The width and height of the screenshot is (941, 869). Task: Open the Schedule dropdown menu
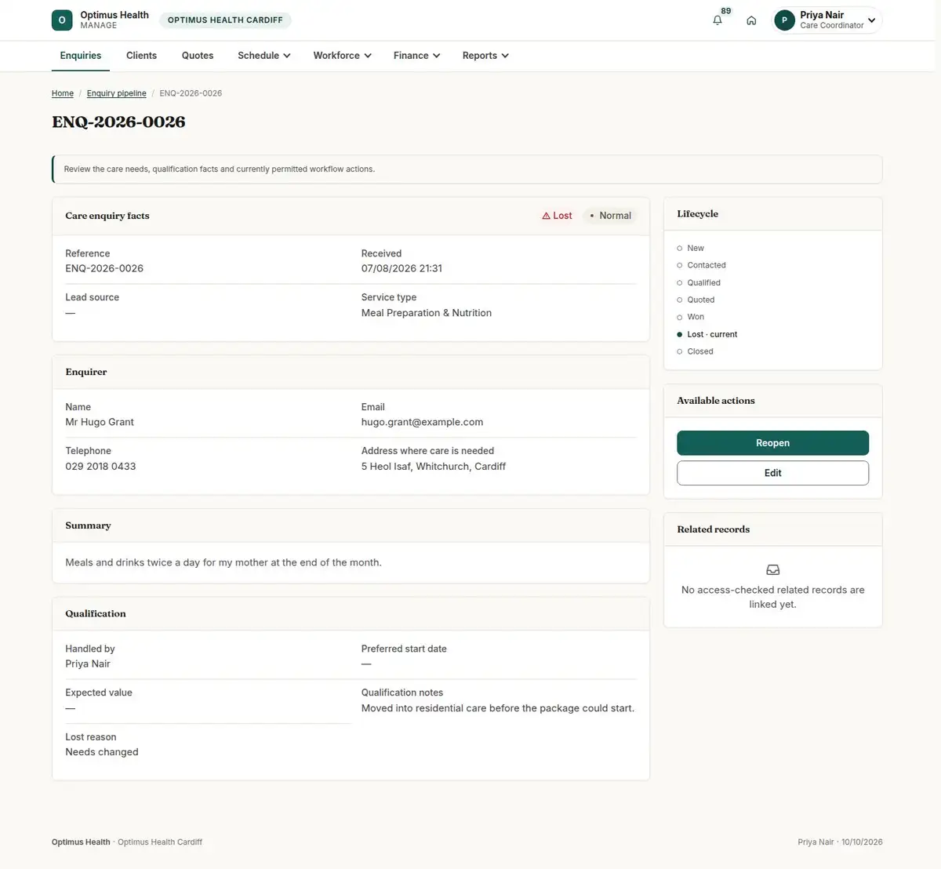(264, 56)
